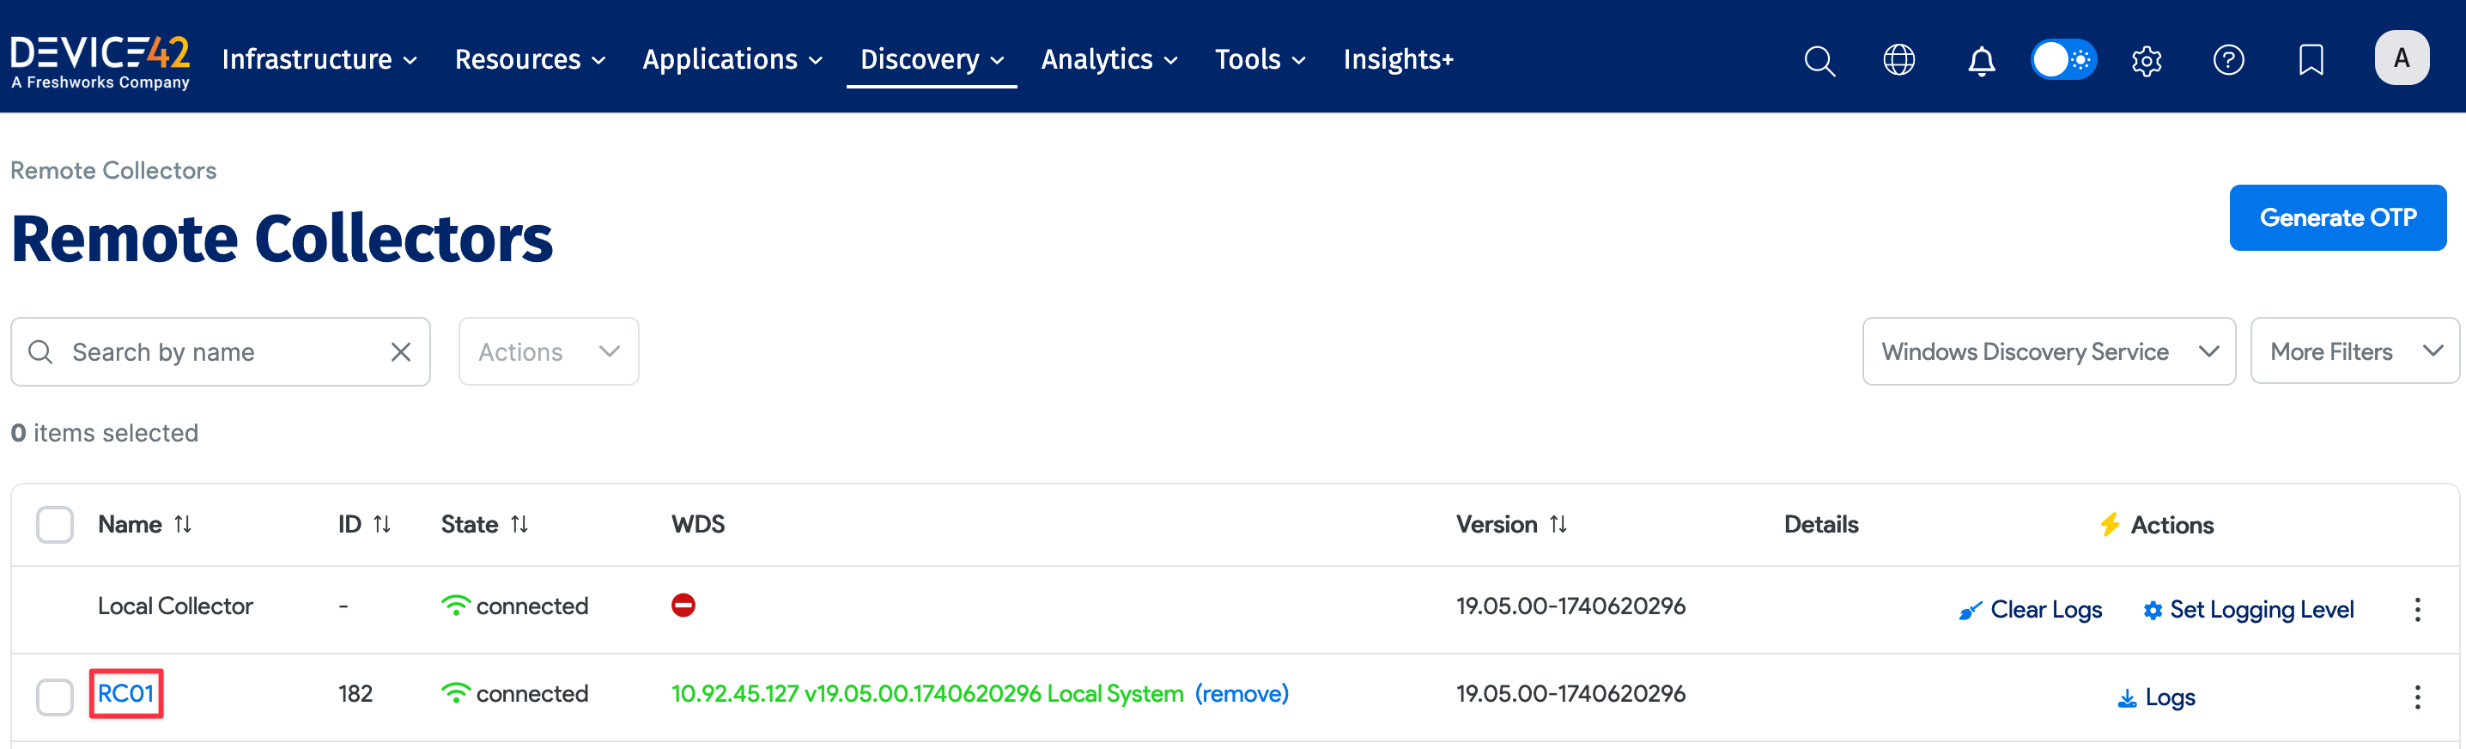Select the RC01 row checkbox
The height and width of the screenshot is (749, 2466).
point(55,697)
